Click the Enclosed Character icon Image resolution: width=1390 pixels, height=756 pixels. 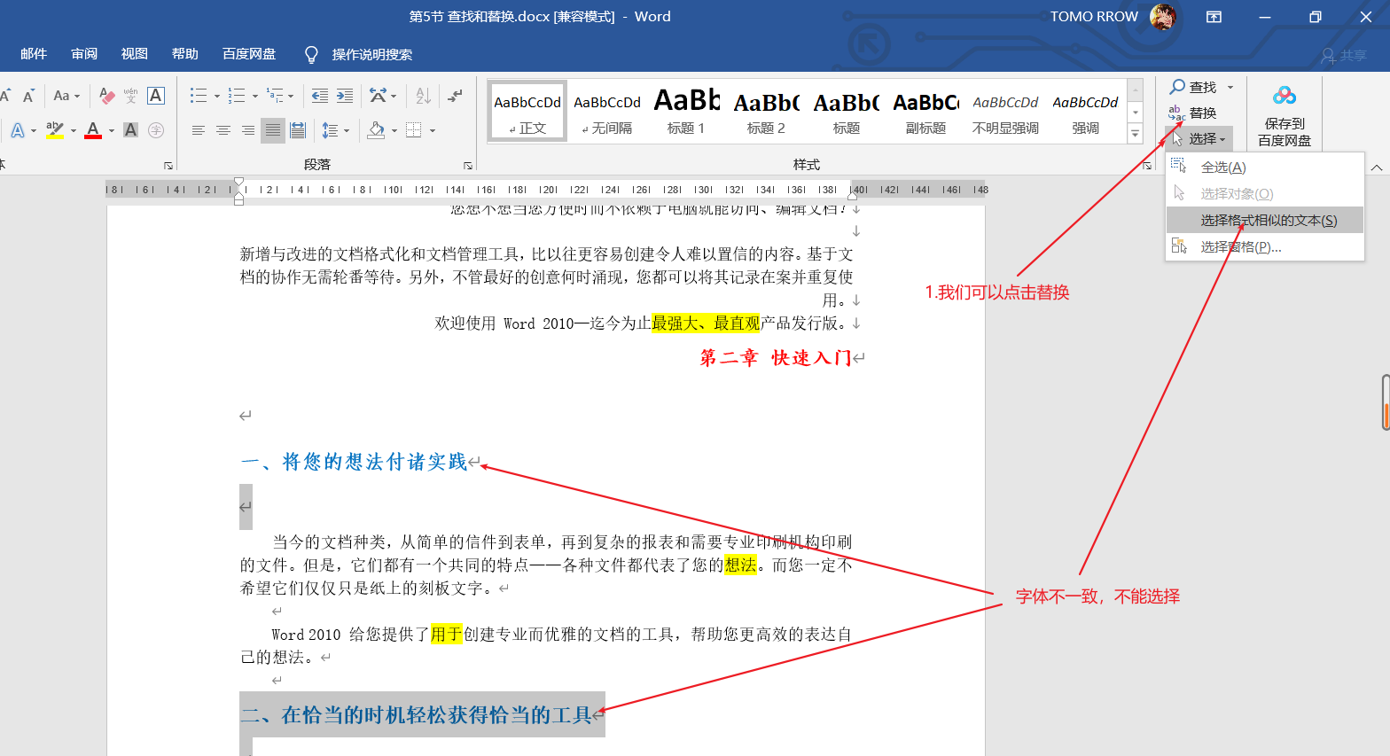click(156, 130)
